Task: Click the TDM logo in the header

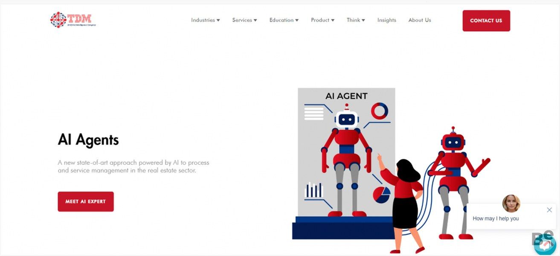Action: (73, 20)
